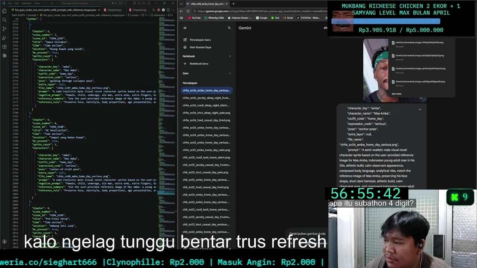Viewport: 477px width, 268px height.
Task: Open Source Control in VS Code activity bar
Action: [4, 29]
